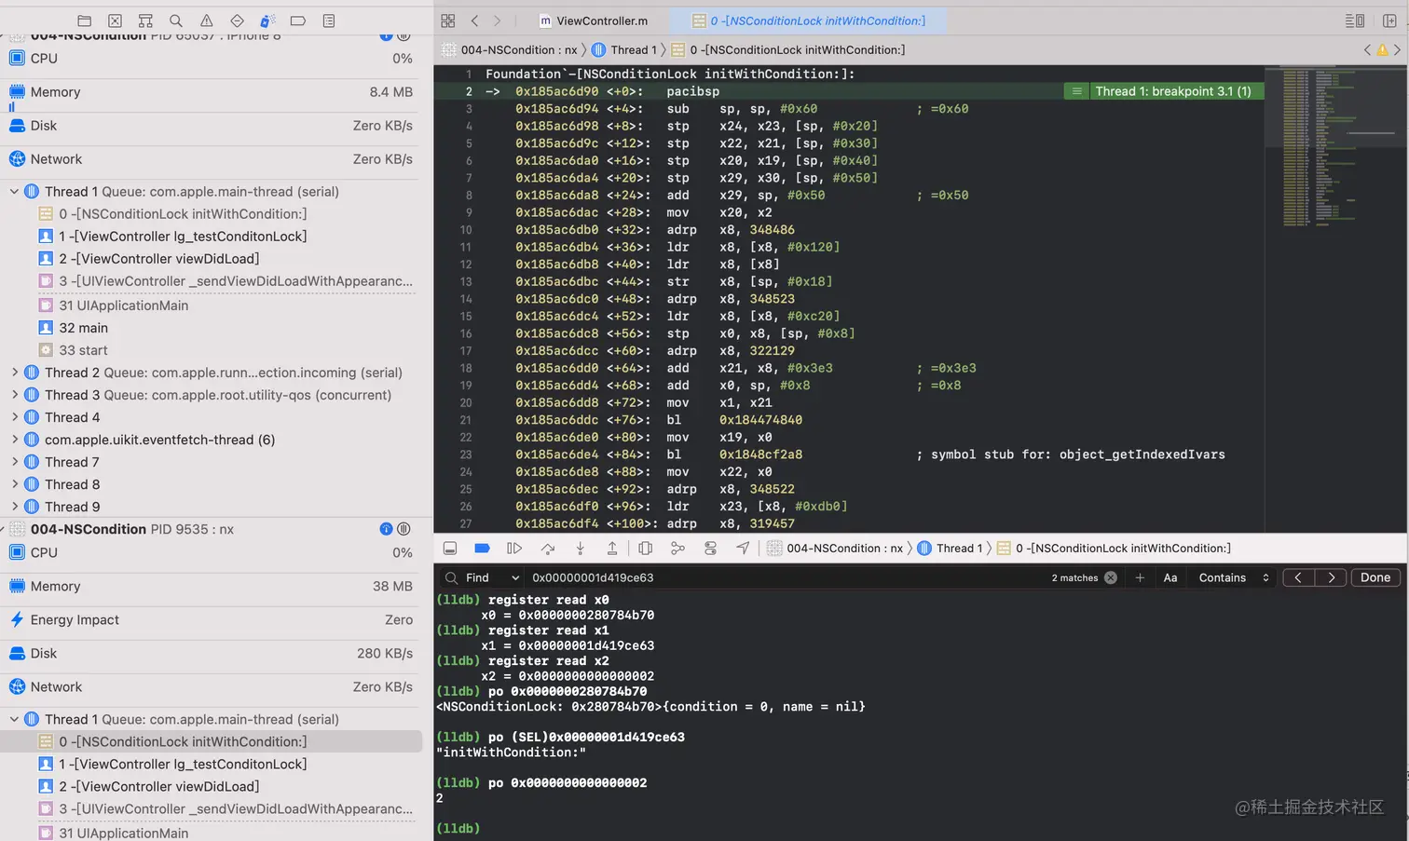Select the highlighted frame 0 -[NSConditionLock initWithCondition:]
The width and height of the screenshot is (1409, 841).
212,741
